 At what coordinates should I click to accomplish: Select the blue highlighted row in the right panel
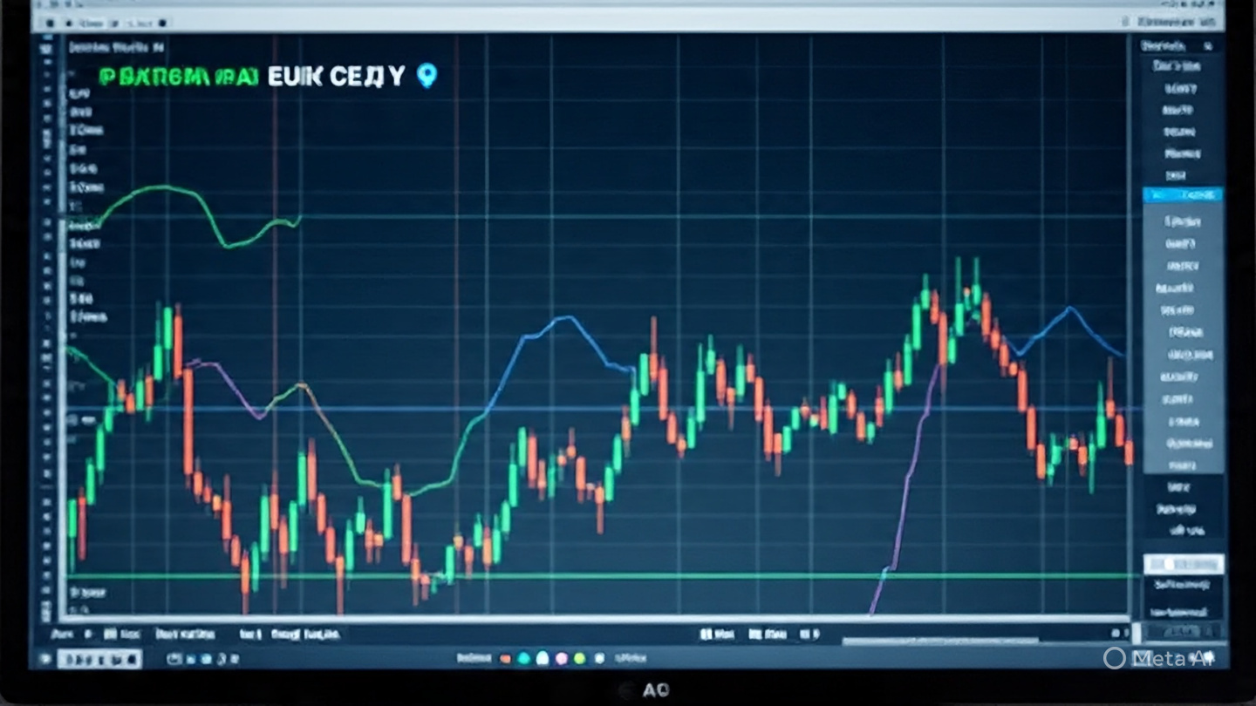click(x=1182, y=195)
